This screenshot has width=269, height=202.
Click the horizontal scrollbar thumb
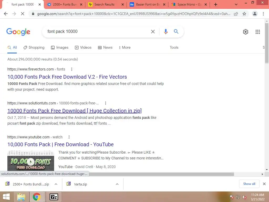[161, 174]
